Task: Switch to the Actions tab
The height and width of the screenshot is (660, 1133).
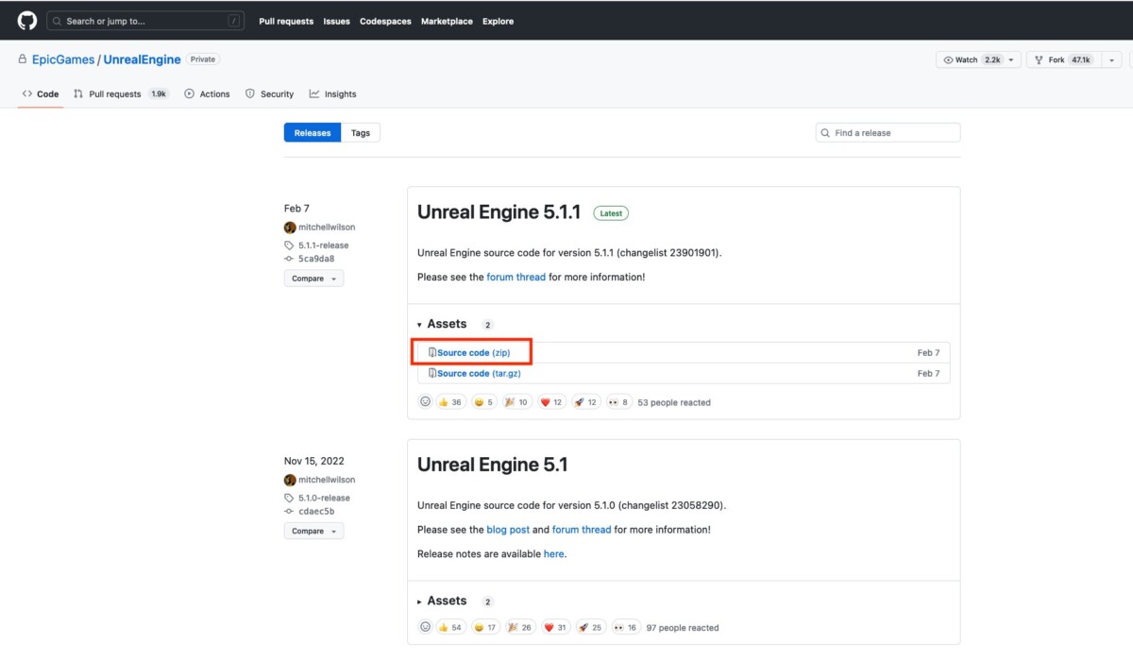Action: 208,94
